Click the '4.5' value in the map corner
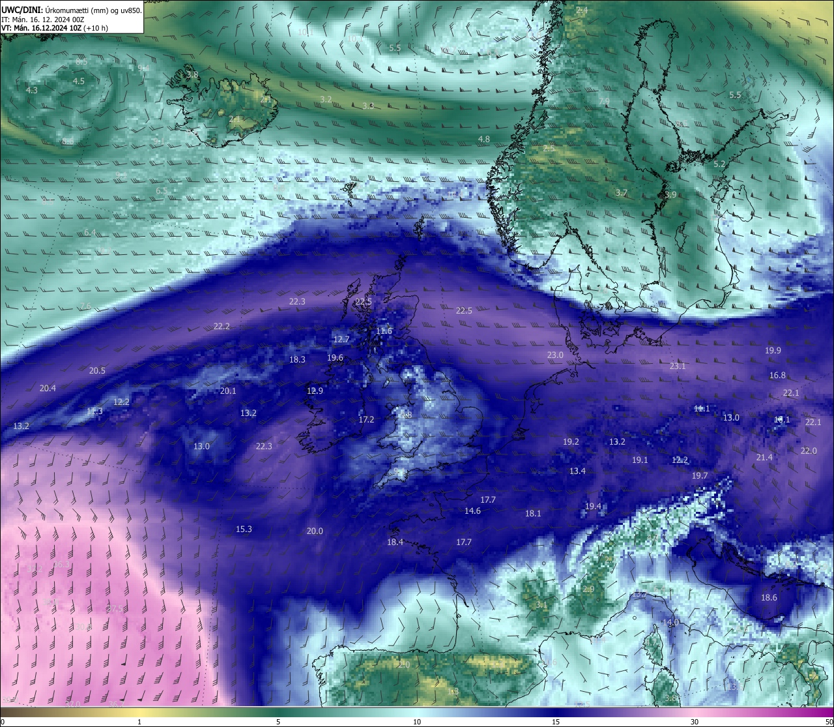The height and width of the screenshot is (727, 834). click(78, 81)
